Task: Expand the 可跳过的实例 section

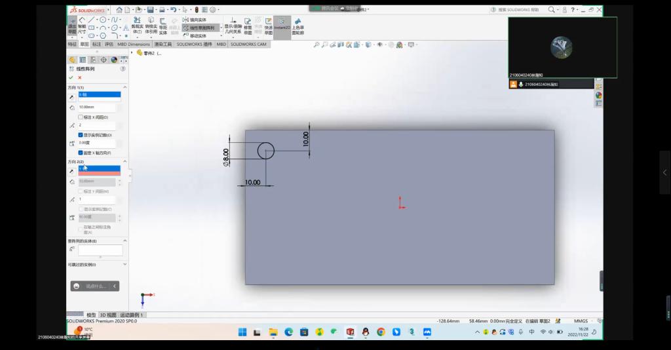Action: (125, 264)
